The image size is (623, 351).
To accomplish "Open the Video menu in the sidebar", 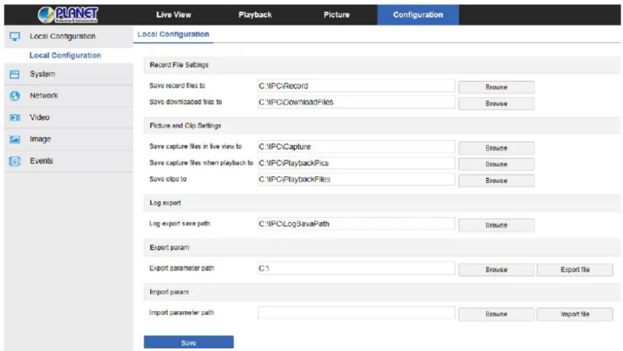I will (x=69, y=117).
